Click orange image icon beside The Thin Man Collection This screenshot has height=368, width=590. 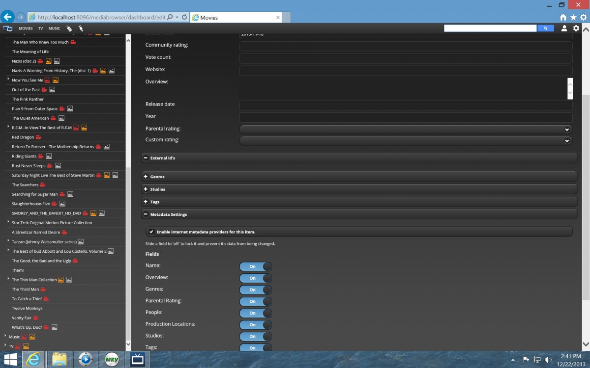pos(61,280)
